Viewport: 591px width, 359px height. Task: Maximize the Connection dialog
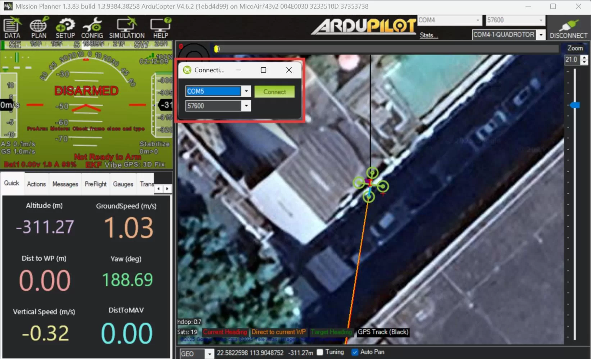pyautogui.click(x=263, y=70)
